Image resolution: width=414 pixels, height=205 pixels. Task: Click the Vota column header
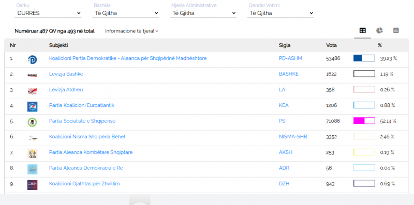pyautogui.click(x=331, y=45)
